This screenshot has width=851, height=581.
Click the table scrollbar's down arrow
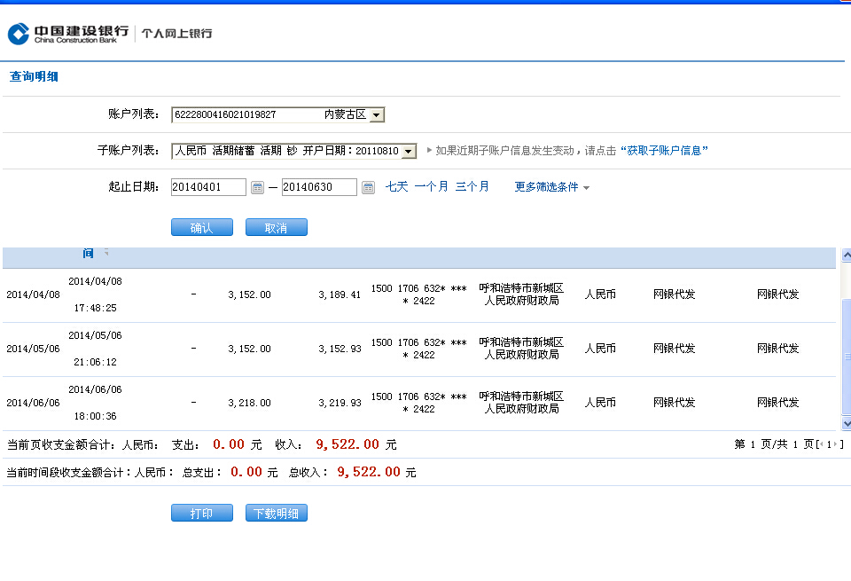pos(846,424)
